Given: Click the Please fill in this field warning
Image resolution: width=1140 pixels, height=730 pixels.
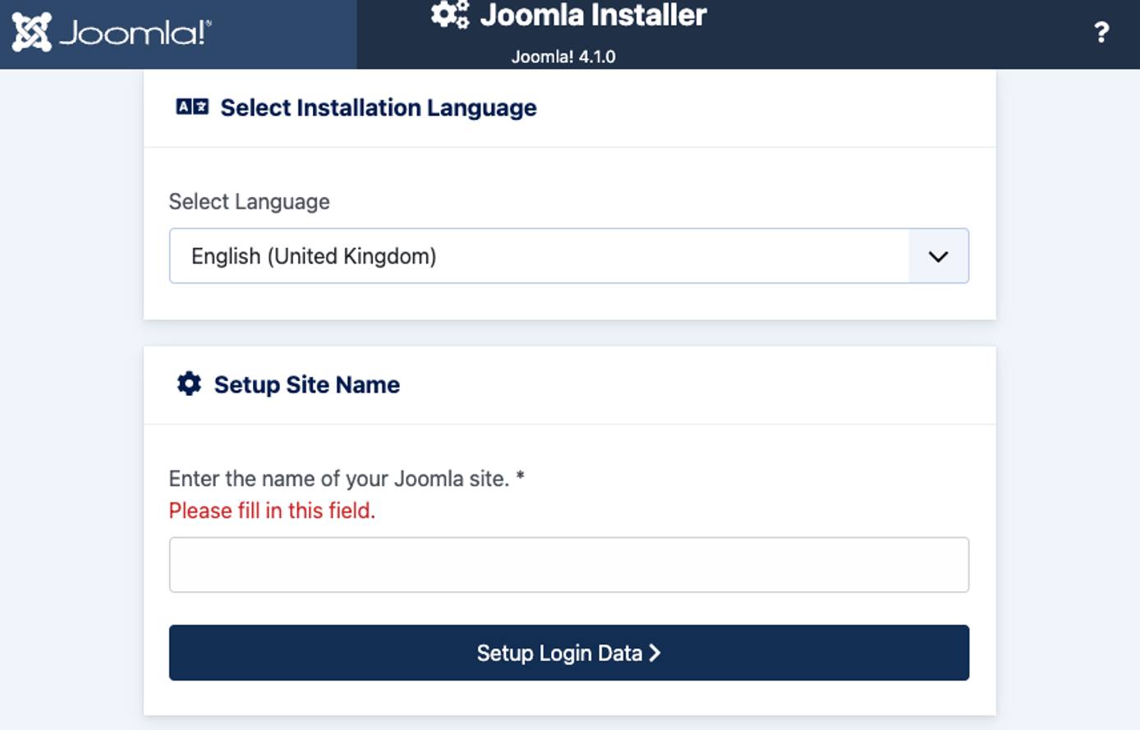Looking at the screenshot, I should 271,510.
